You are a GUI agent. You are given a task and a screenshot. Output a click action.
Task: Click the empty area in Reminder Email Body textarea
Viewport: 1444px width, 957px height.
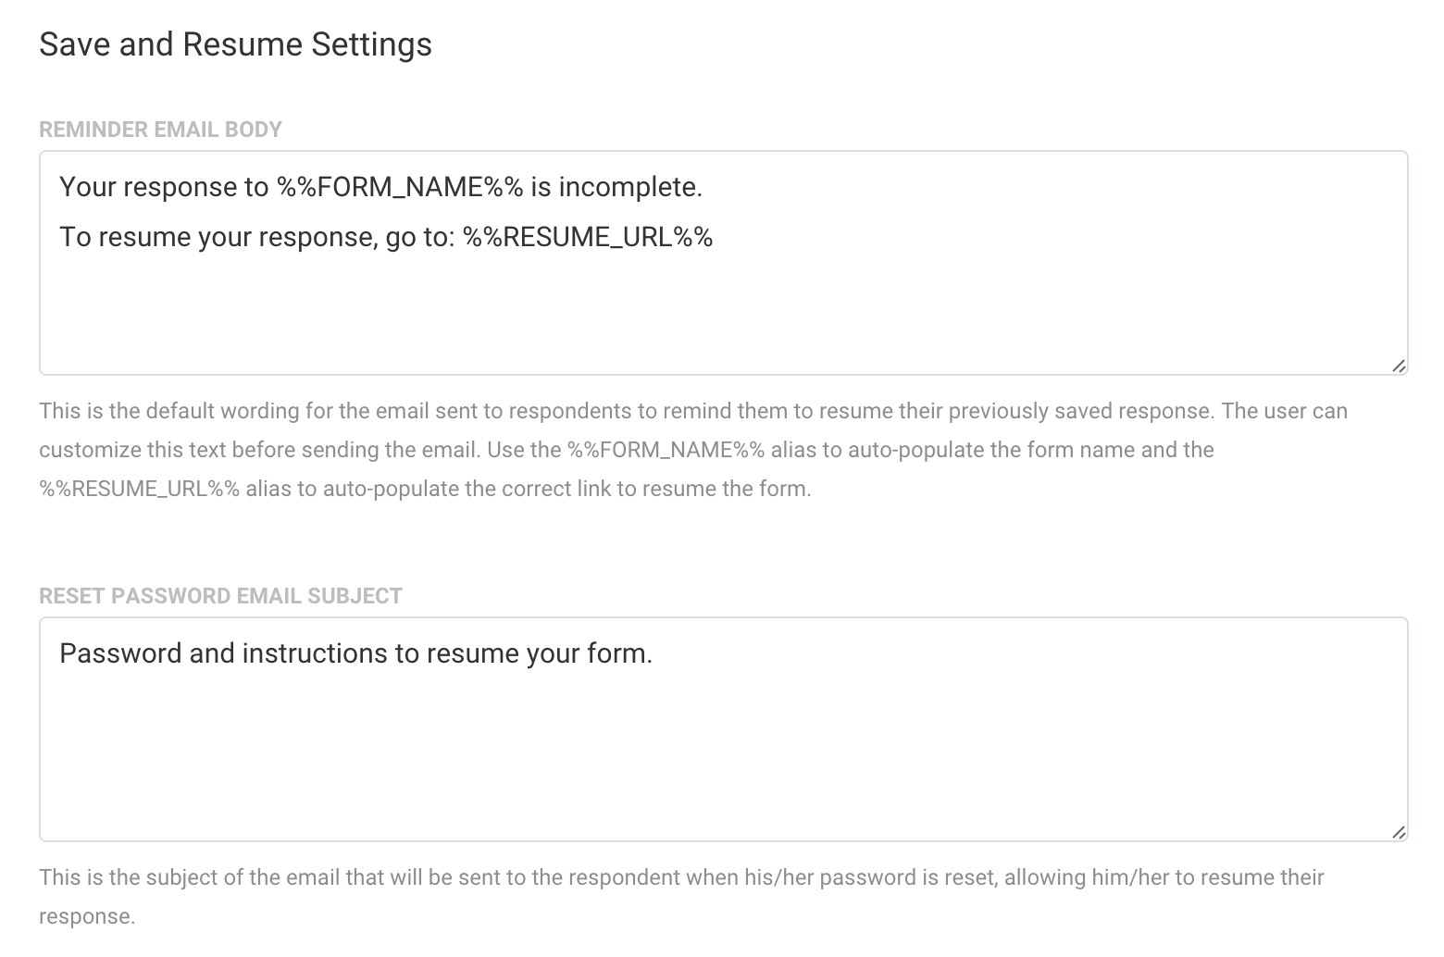(722, 315)
